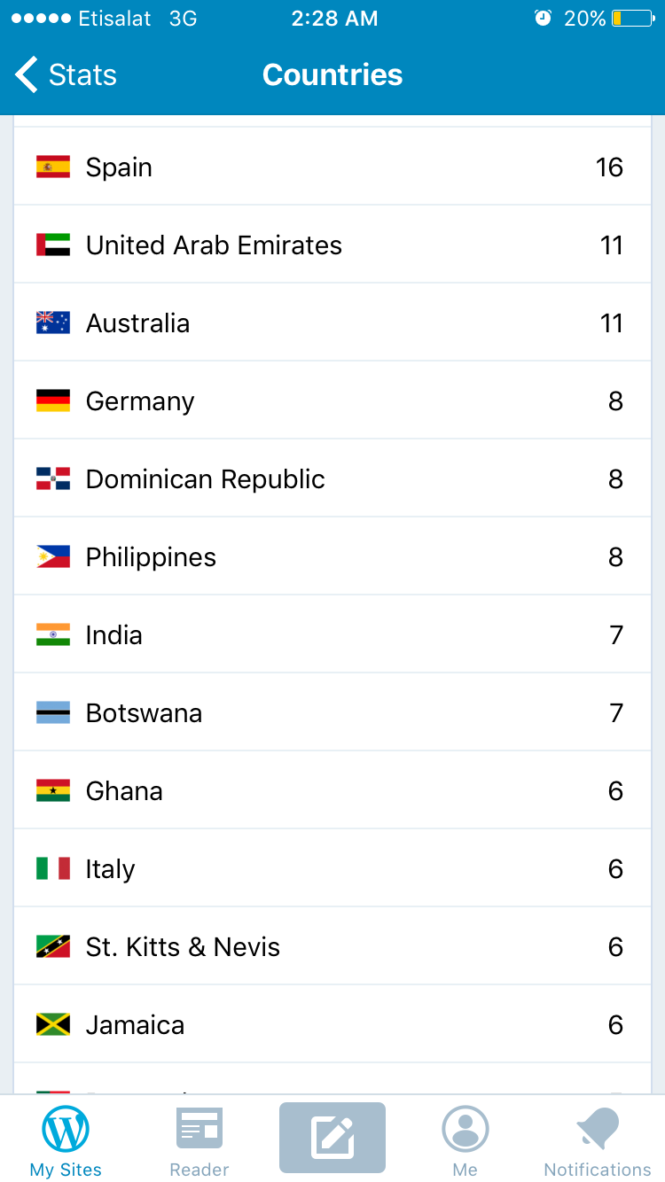Viewport: 665px width, 1182px height.
Task: Open the My Sites WordPress icon
Action: (x=66, y=1129)
